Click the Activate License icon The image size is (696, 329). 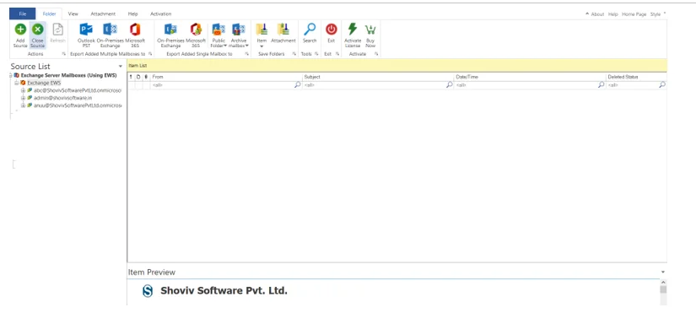point(353,30)
